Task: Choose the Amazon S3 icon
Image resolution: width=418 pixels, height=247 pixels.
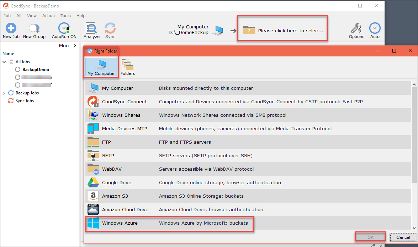Action: click(93, 196)
